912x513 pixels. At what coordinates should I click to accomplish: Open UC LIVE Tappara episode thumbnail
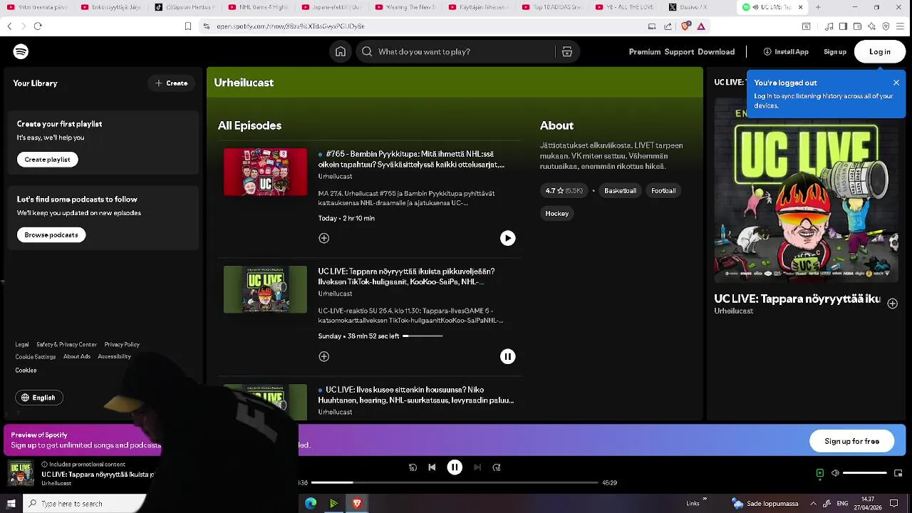[265, 289]
